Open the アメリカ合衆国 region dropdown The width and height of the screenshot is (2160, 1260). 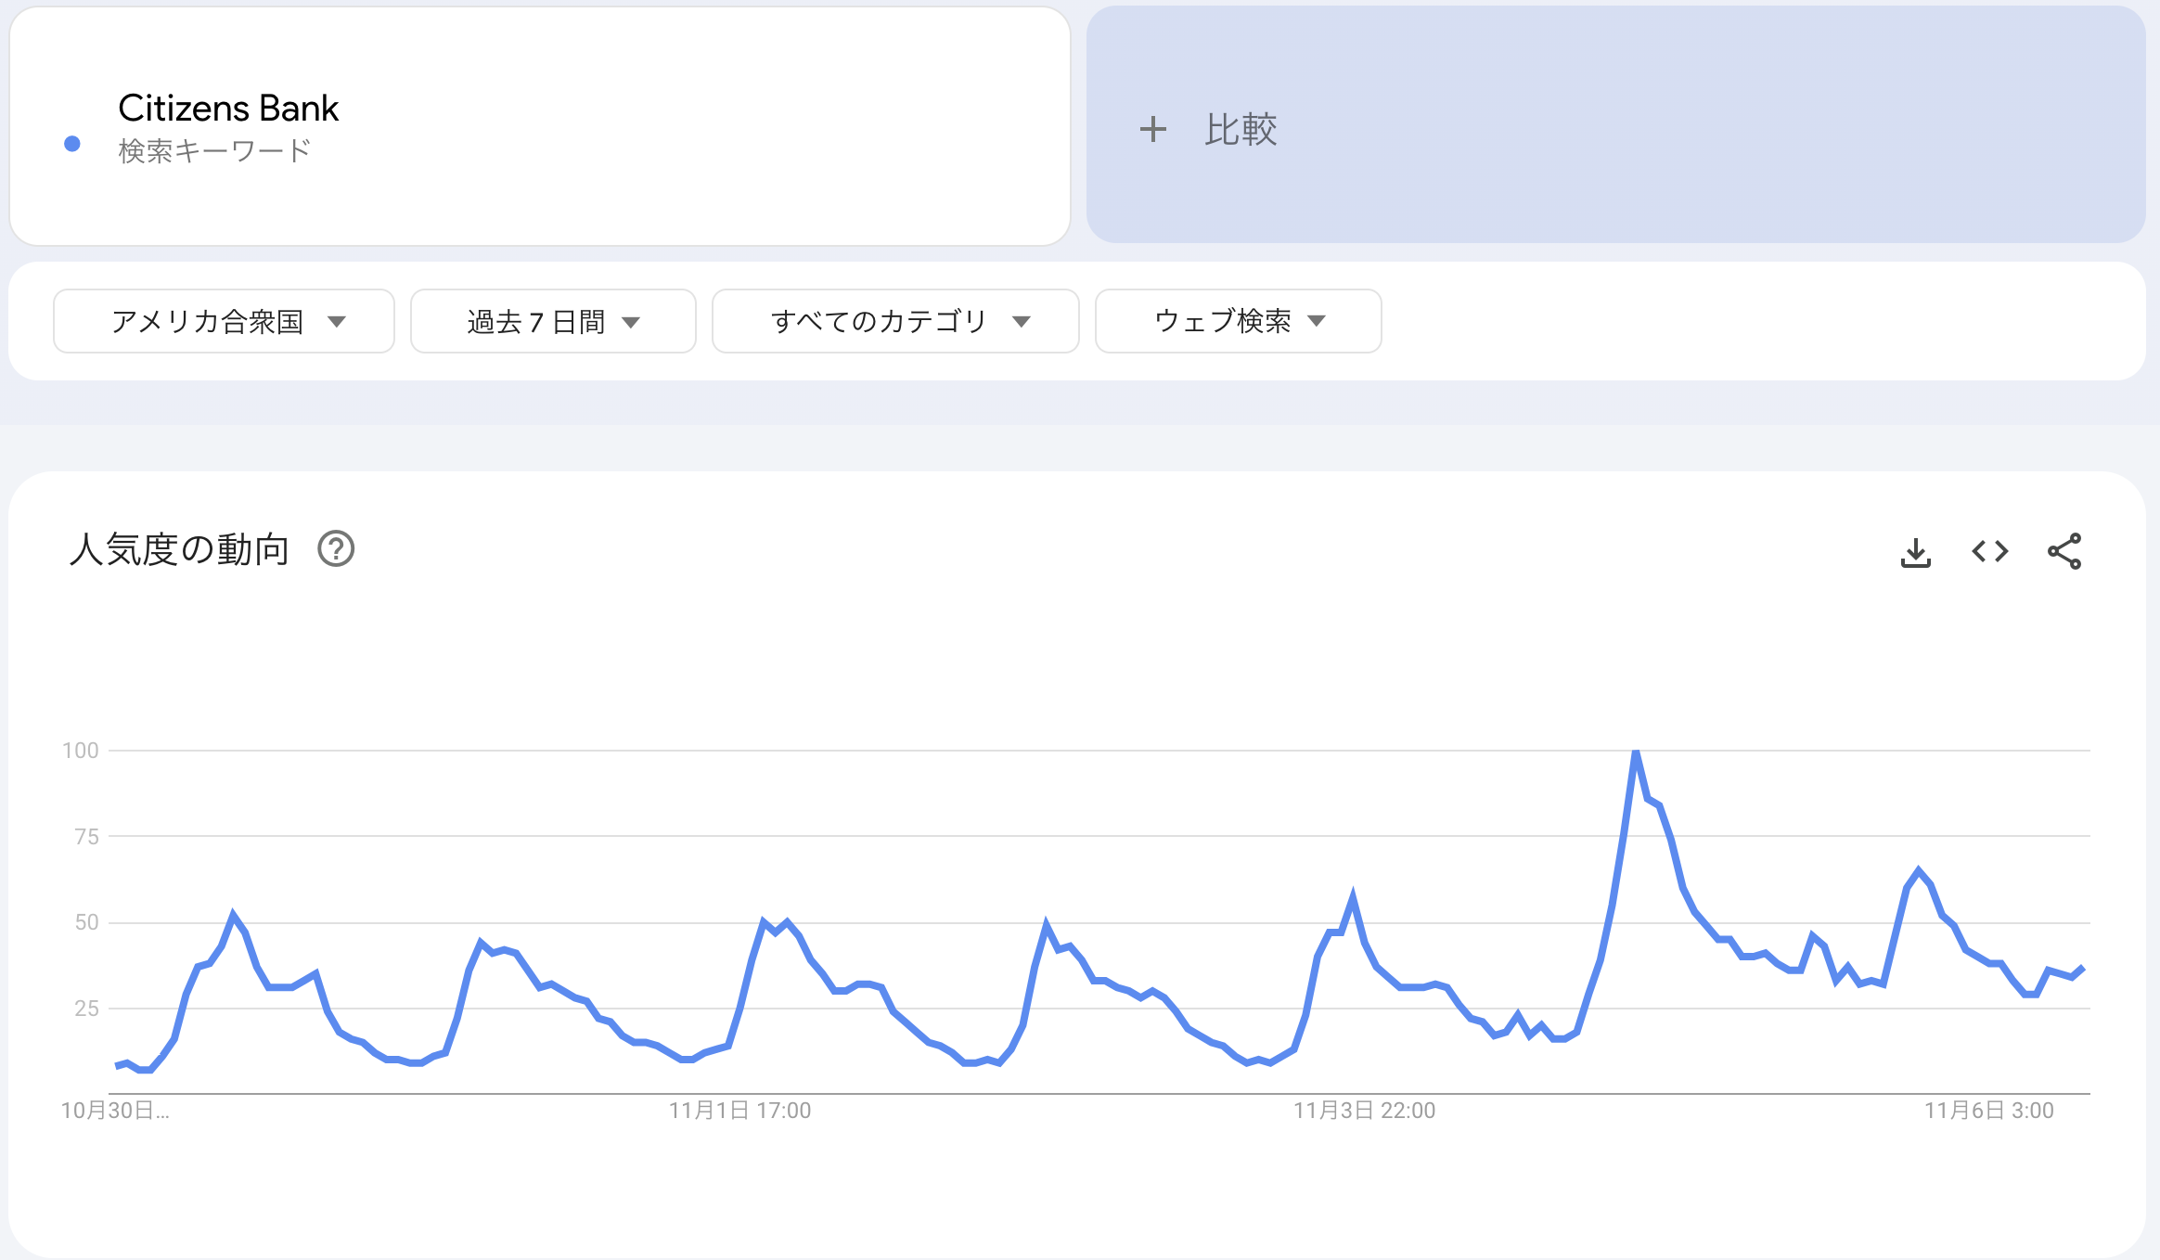(224, 321)
